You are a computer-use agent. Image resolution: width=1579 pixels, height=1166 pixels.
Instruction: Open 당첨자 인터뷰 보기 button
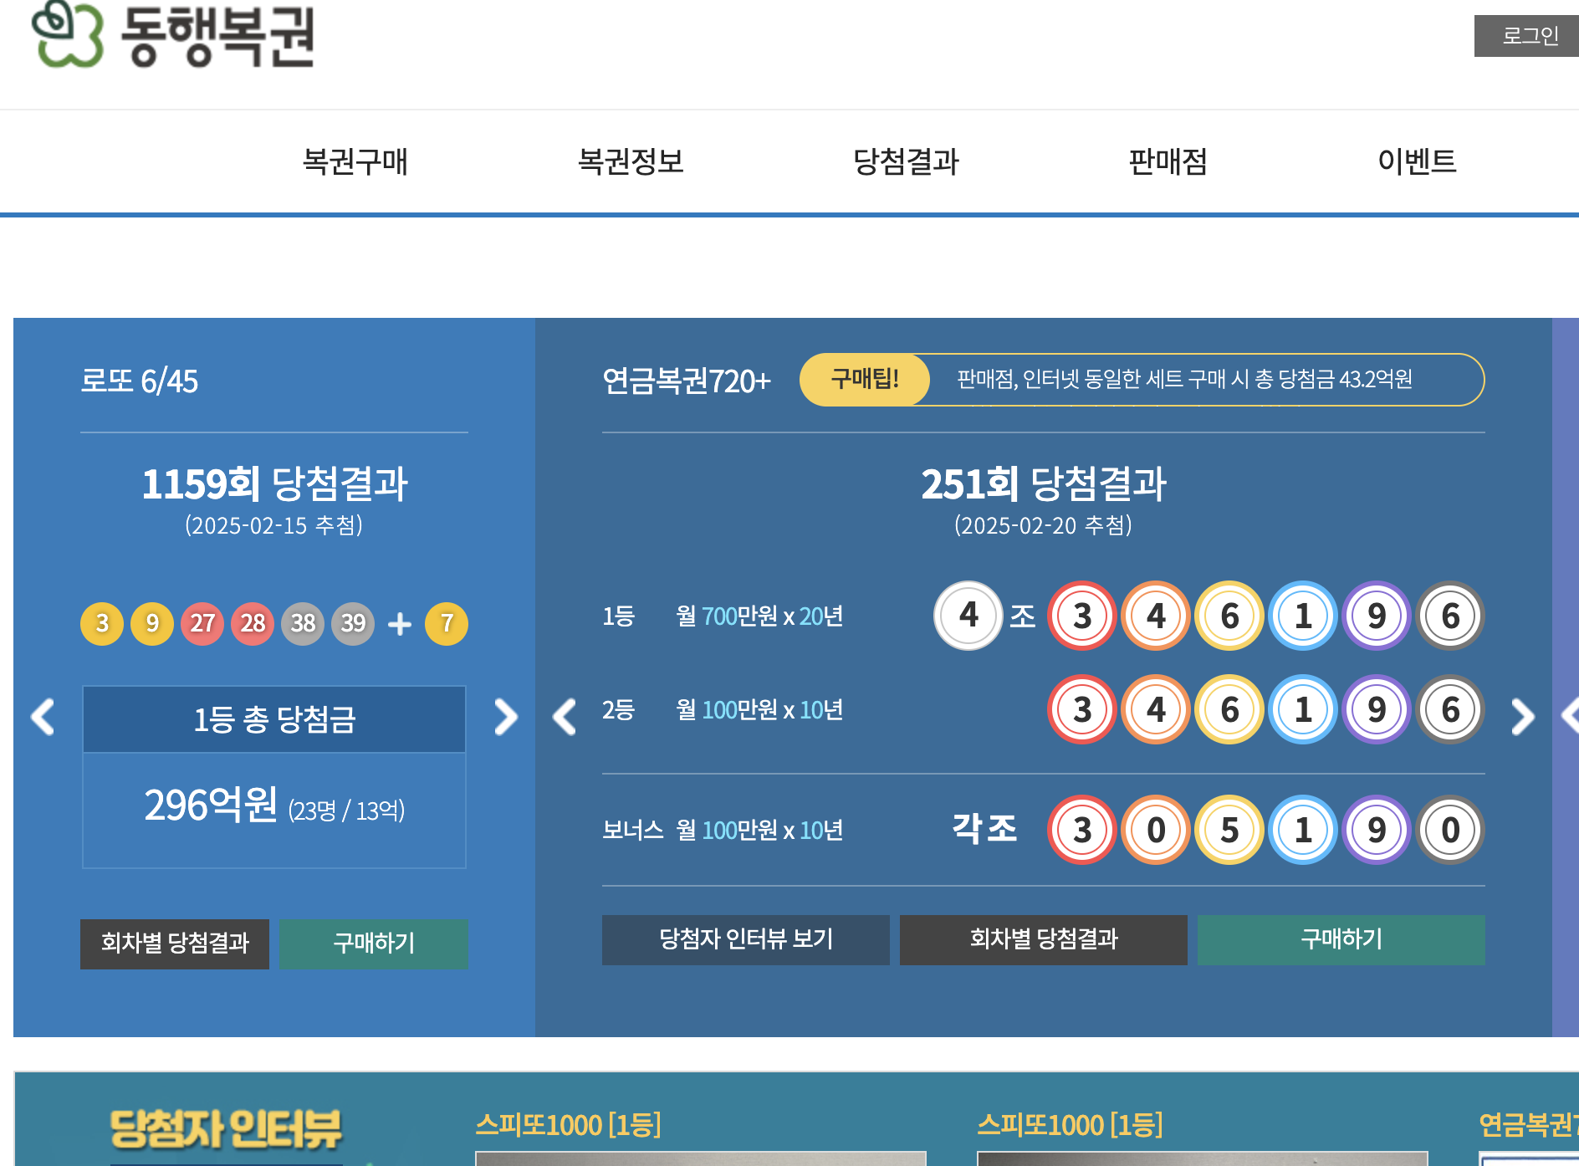coord(746,939)
